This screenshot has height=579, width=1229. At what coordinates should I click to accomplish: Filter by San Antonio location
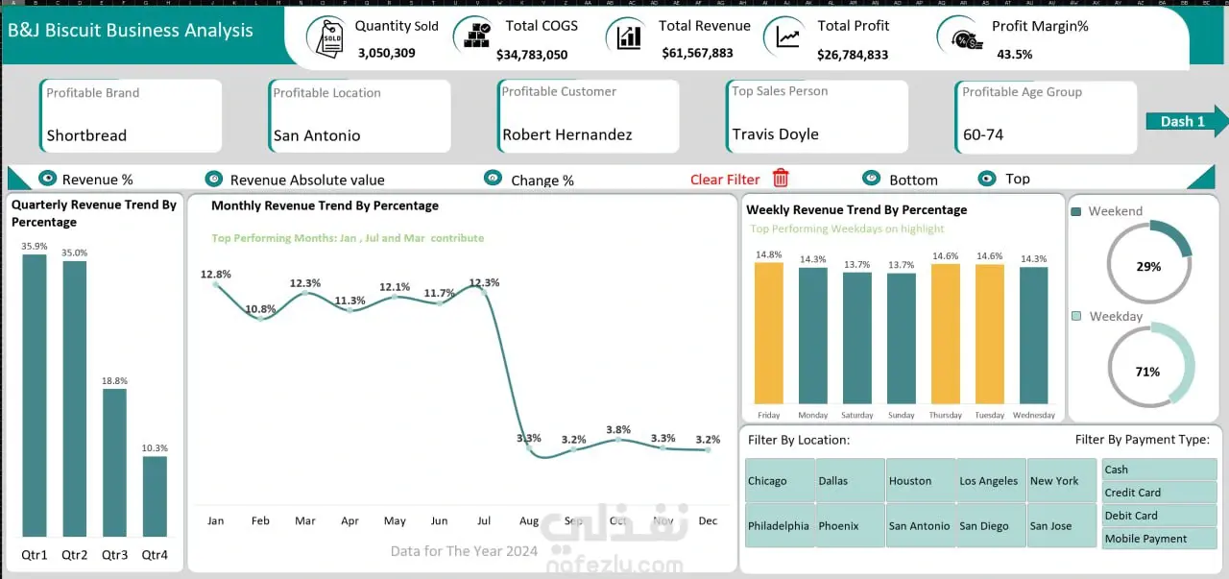921,526
